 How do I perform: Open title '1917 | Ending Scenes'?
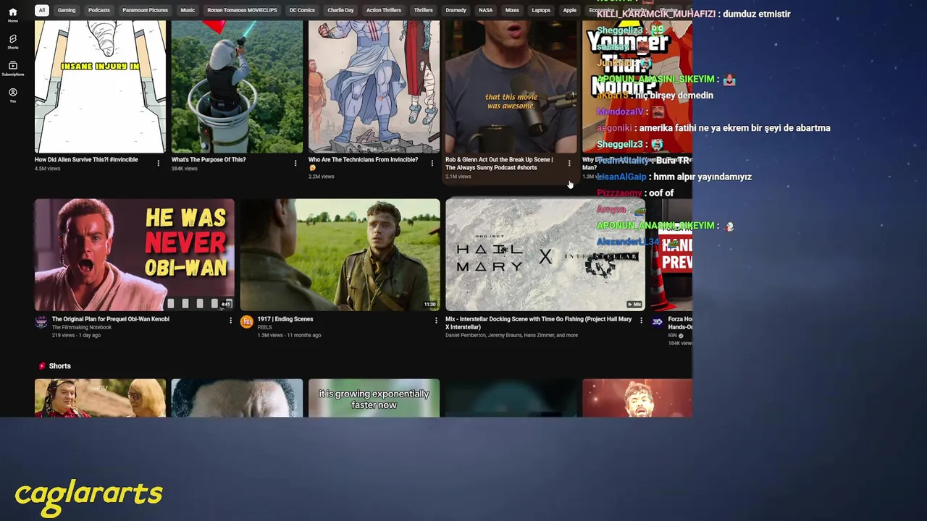[285, 319]
